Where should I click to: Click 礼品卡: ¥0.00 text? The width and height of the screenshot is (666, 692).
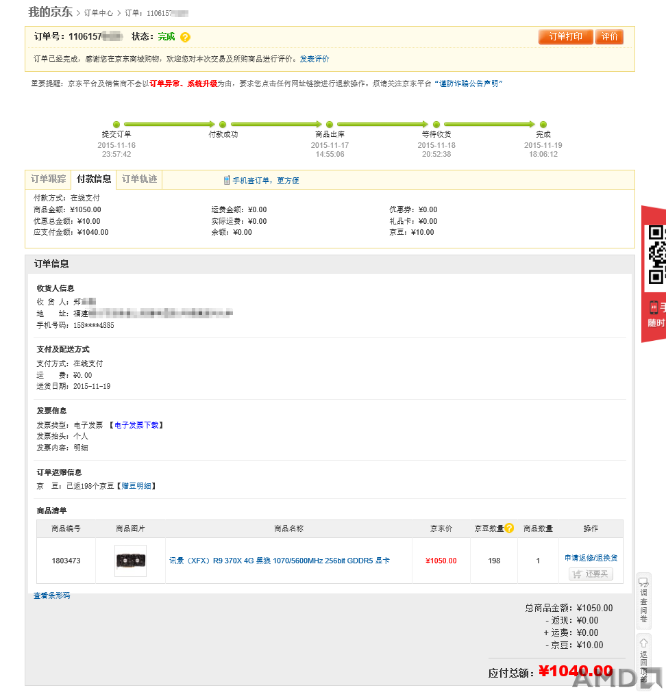click(413, 222)
